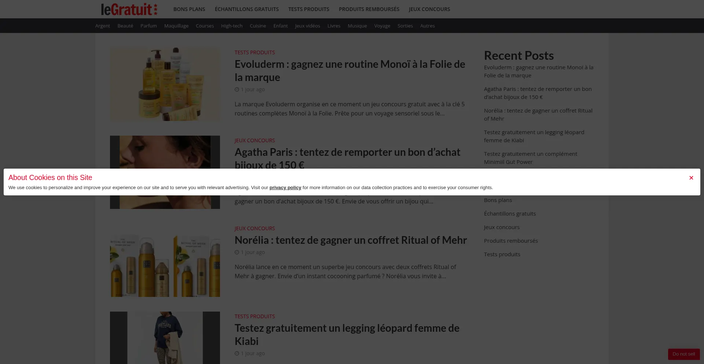The image size is (704, 364).
Task: Open the Sorties category
Action: click(405, 26)
